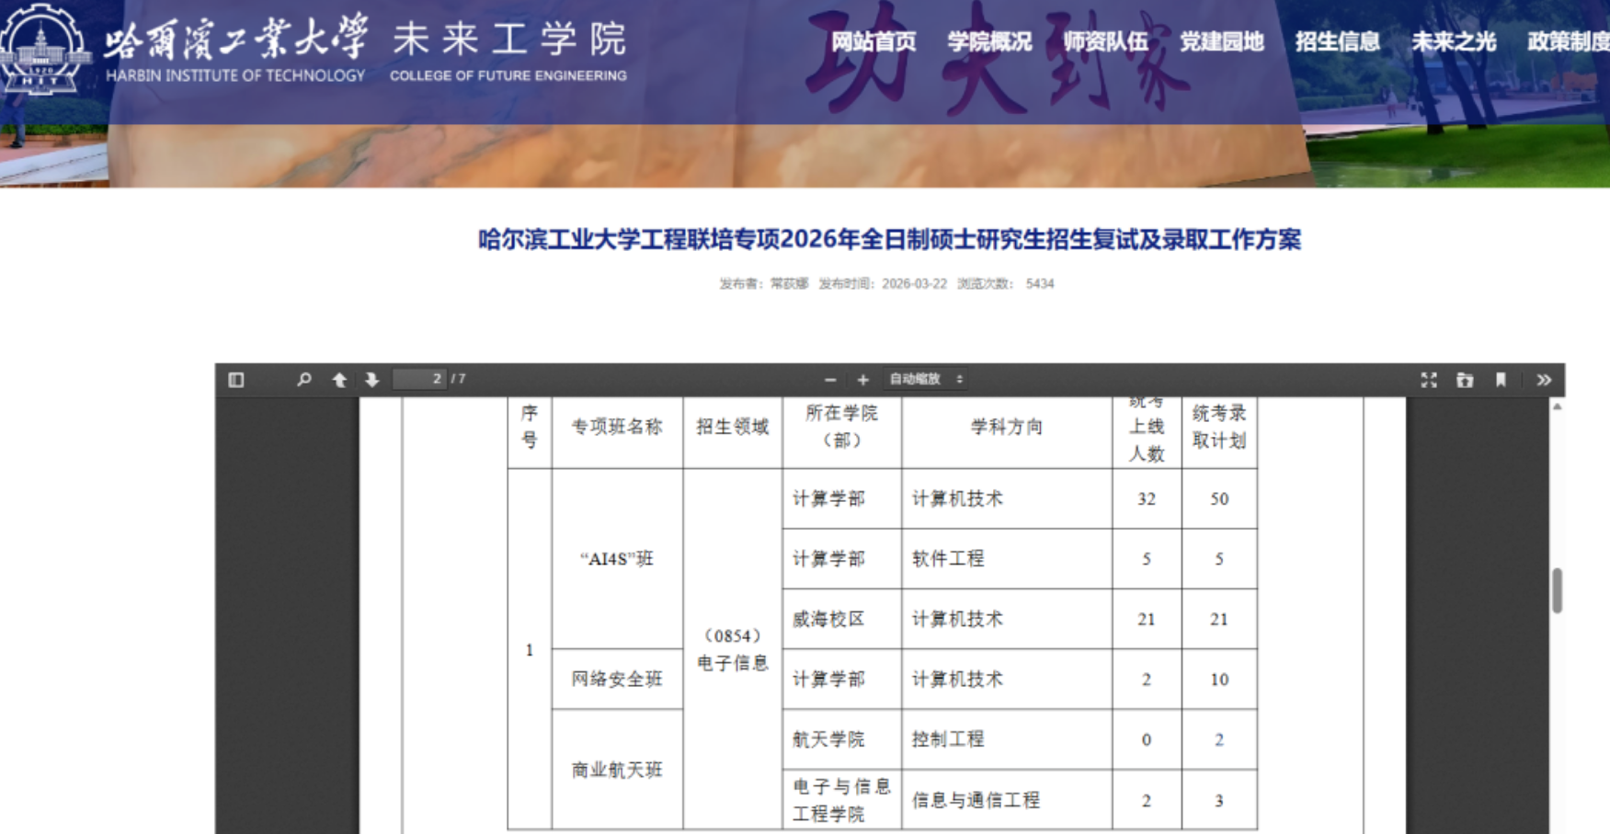Click the total pages indicator / 7
Viewport: 1610px width, 834px height.
pos(459,379)
